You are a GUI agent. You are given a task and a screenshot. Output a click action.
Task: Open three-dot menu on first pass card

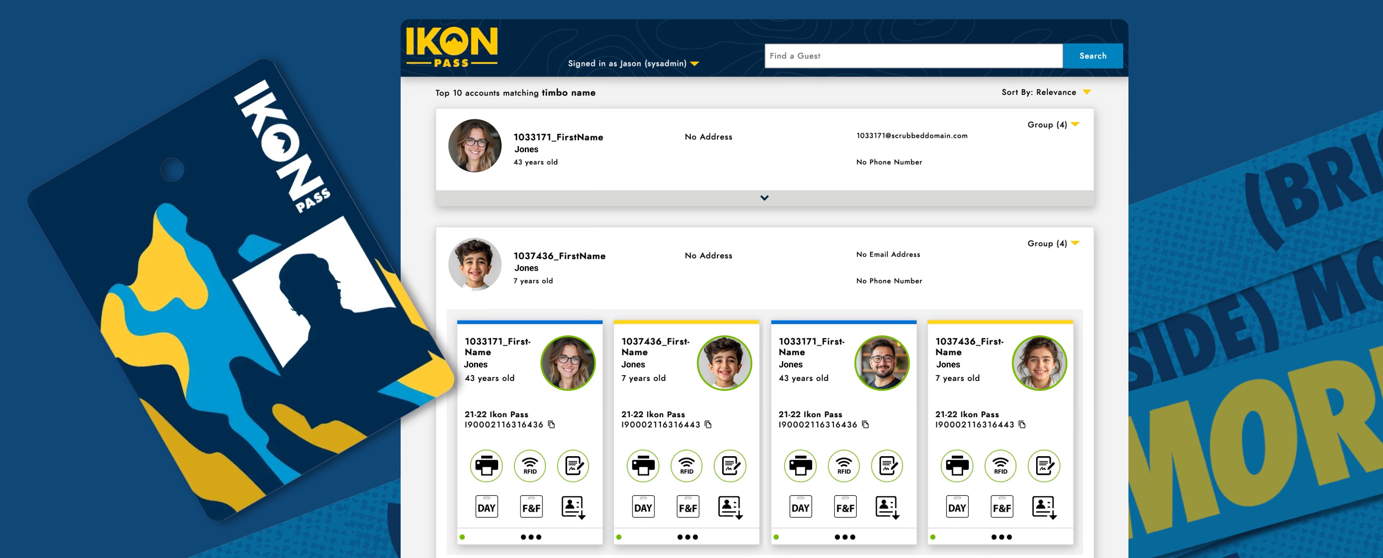coord(531,537)
